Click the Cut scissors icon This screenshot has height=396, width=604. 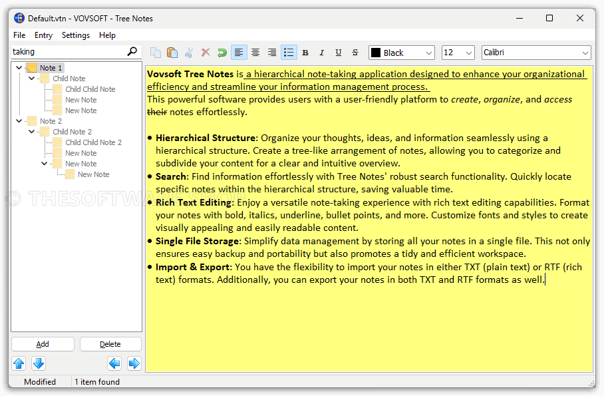click(x=189, y=53)
